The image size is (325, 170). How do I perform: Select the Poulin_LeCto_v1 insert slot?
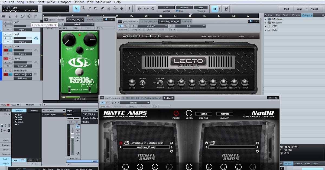[90, 118]
